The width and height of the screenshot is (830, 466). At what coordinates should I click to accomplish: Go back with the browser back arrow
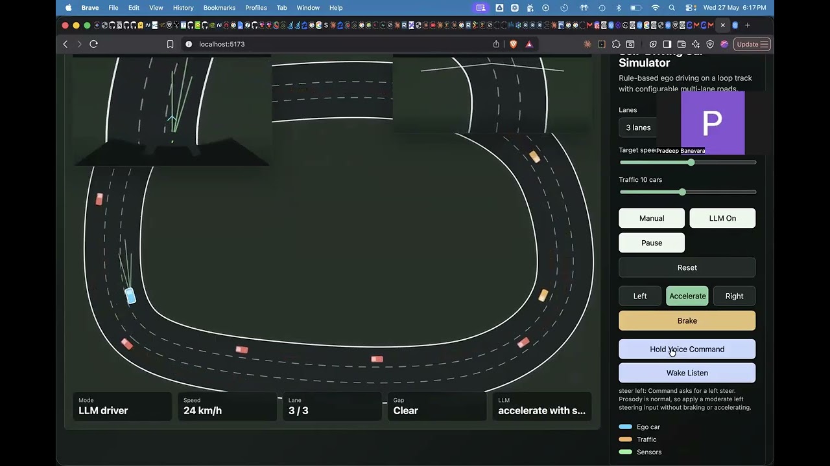point(65,44)
